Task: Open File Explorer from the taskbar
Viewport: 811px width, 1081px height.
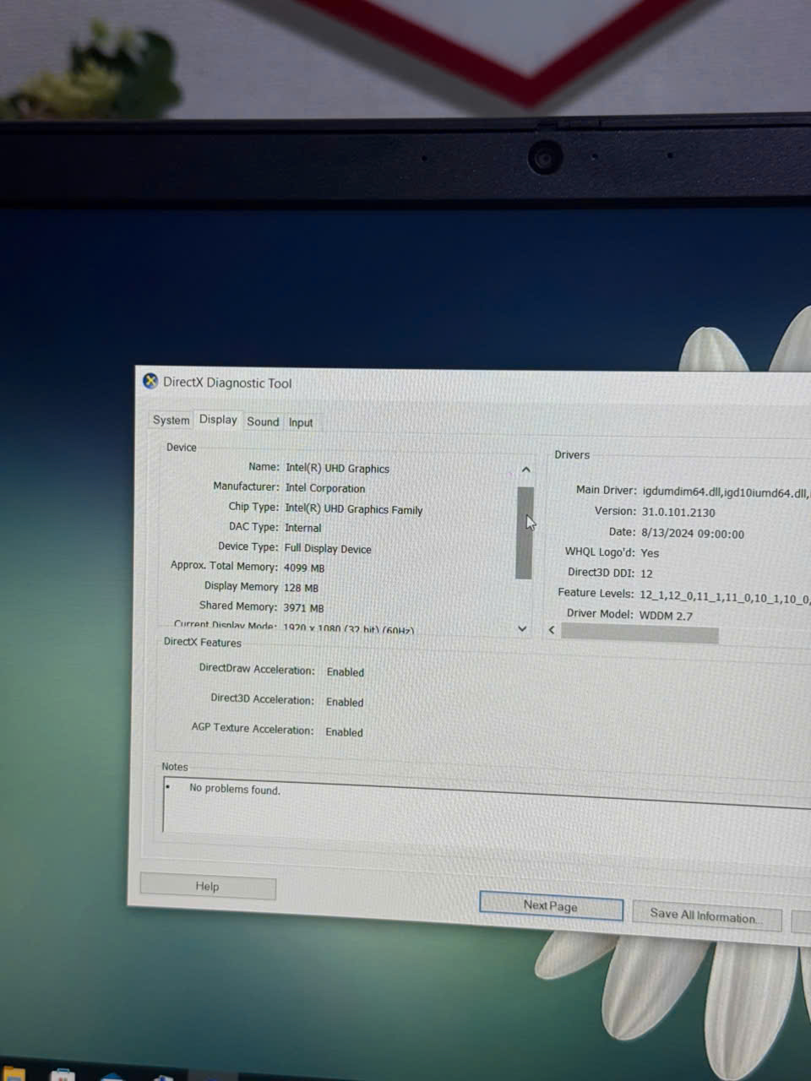Action: click(13, 1074)
